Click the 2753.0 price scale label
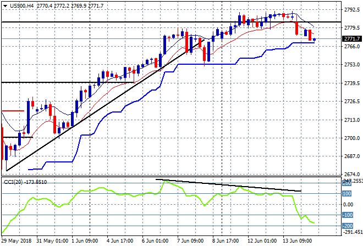The image size is (363, 247). coord(352,65)
